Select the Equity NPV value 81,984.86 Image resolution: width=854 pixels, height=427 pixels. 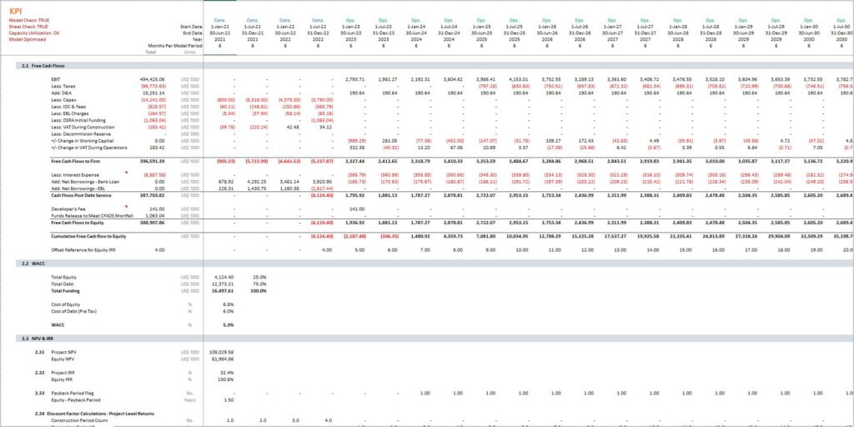point(222,359)
